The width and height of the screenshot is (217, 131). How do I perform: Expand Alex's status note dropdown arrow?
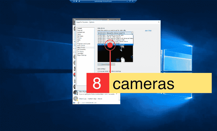[x=117, y=94]
